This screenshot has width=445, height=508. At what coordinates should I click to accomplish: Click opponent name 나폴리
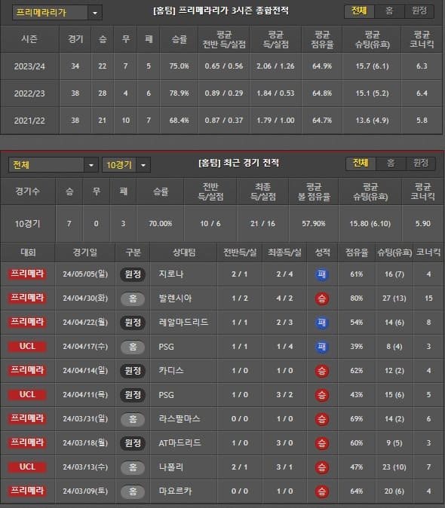[x=170, y=467]
